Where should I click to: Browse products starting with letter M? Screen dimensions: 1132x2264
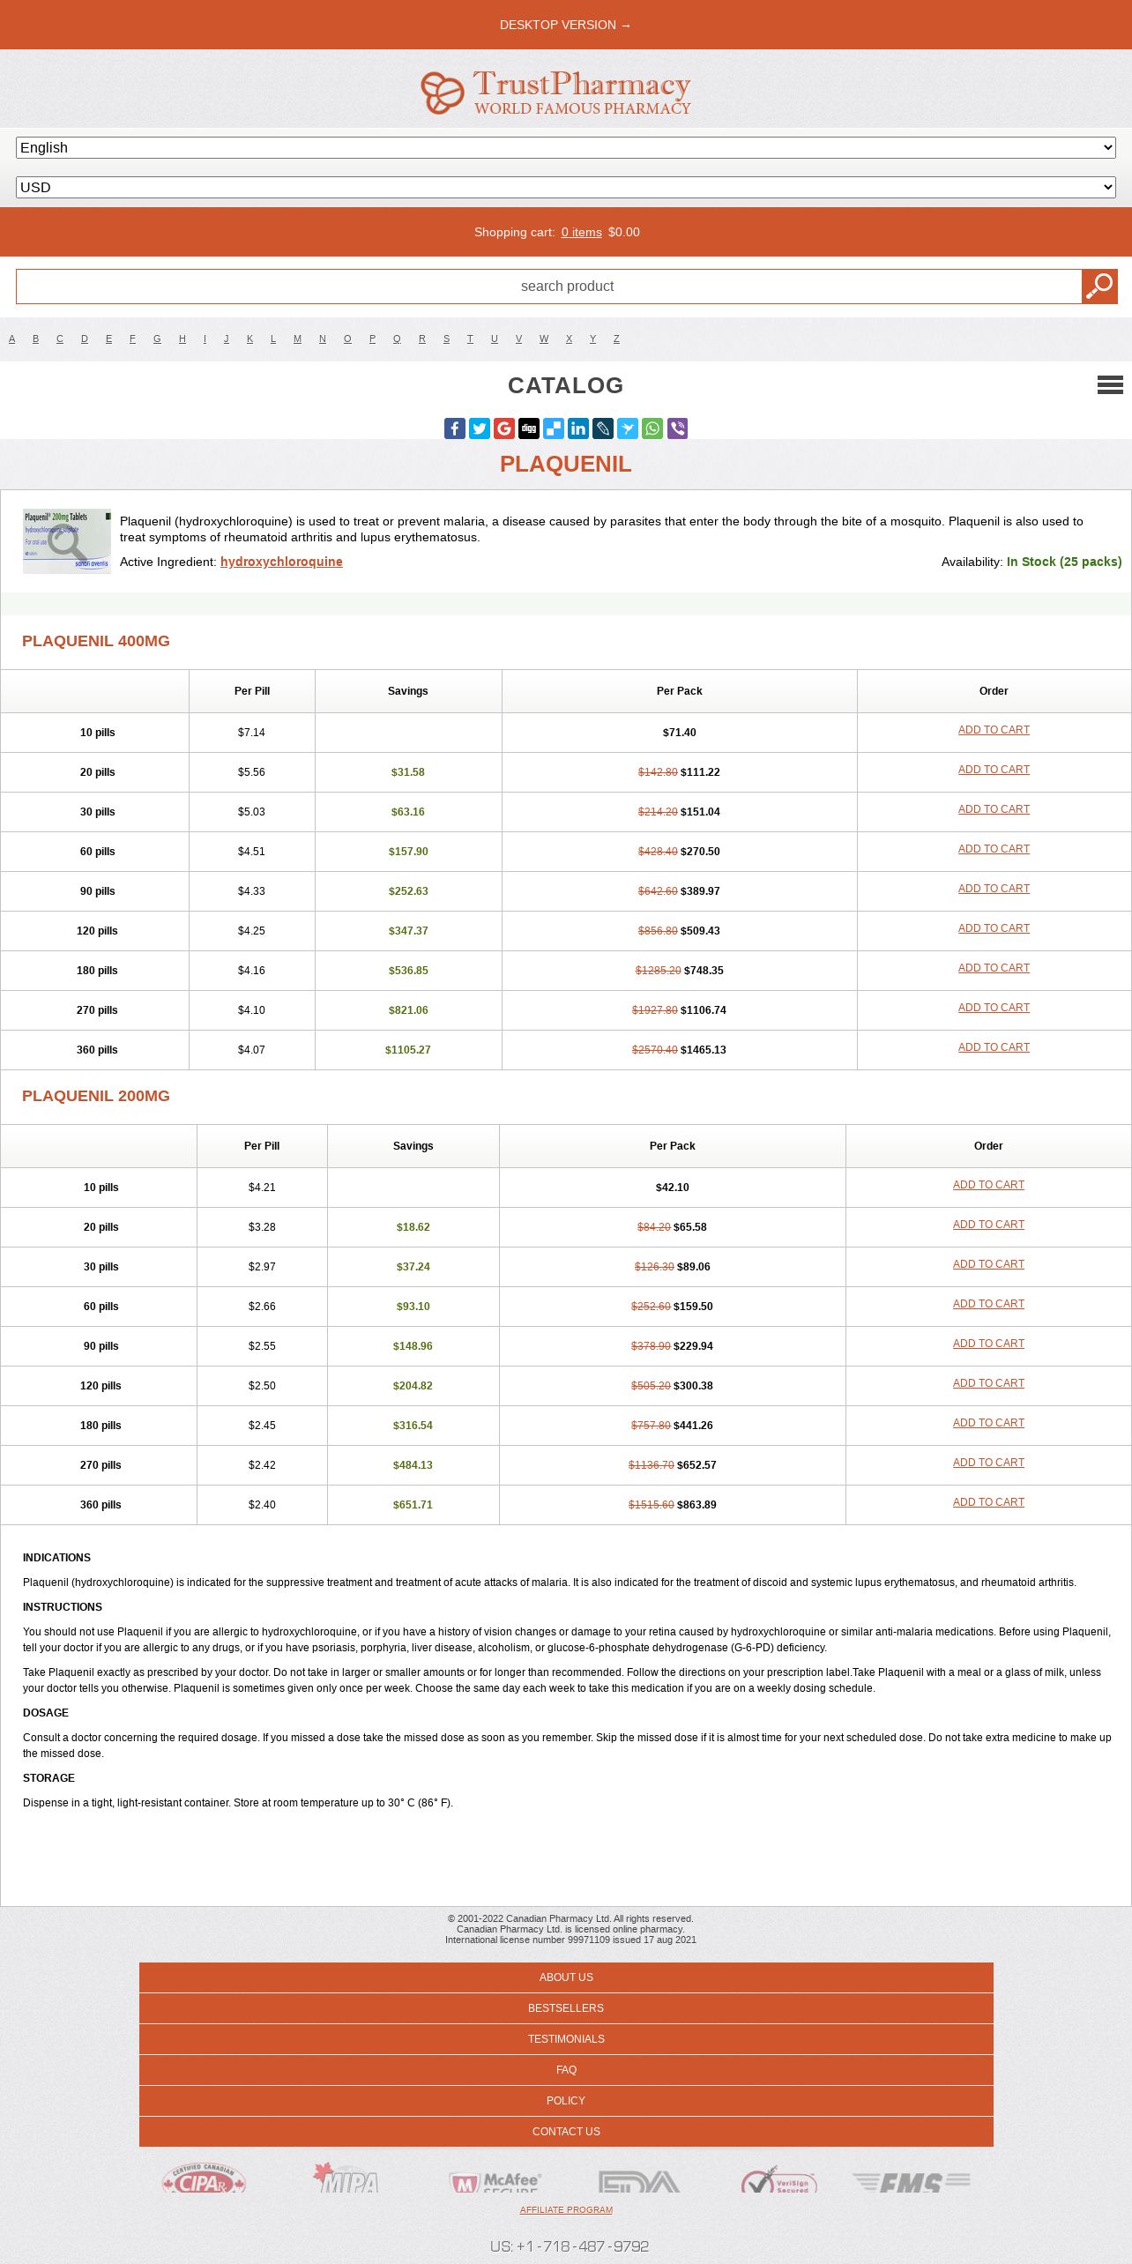pyautogui.click(x=297, y=339)
